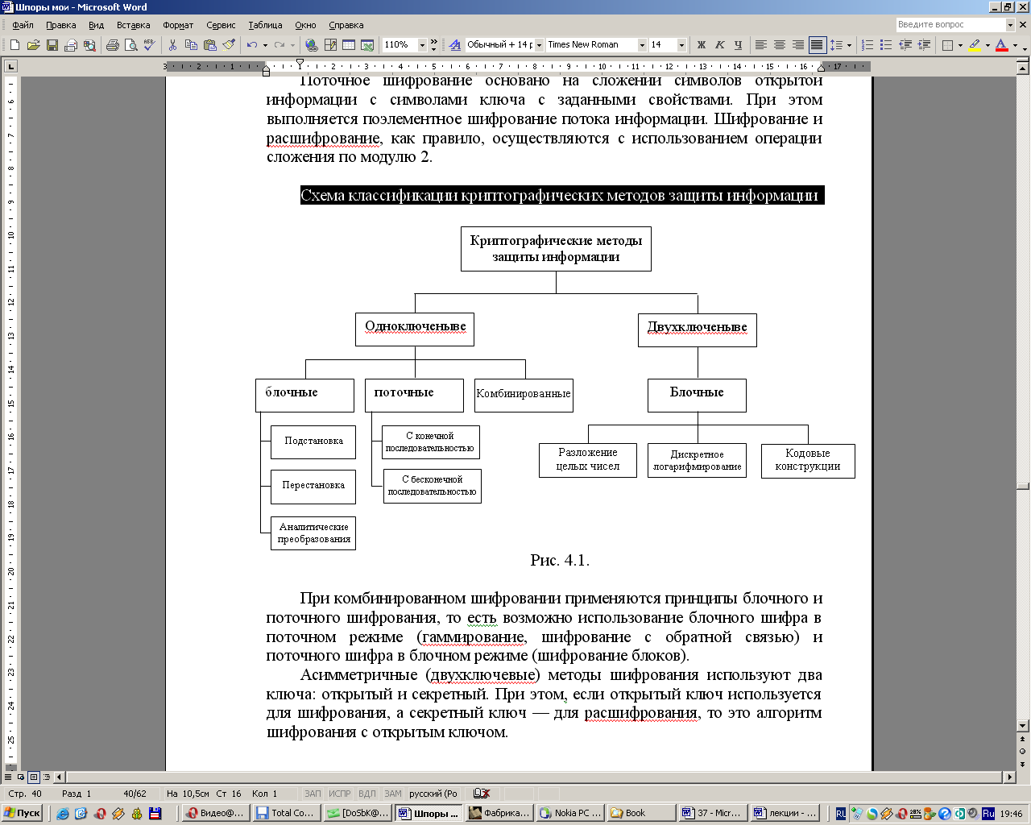
Task: Open the Формат menu
Action: coord(178,25)
